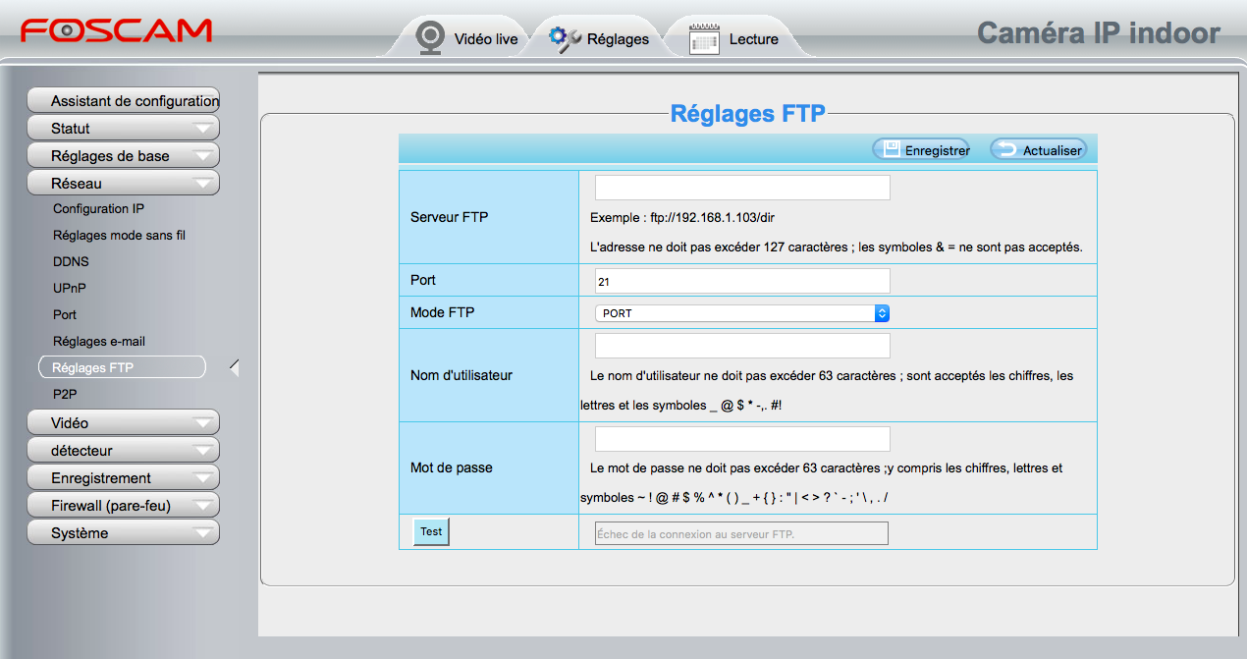The width and height of the screenshot is (1247, 659).
Task: Click the floppy disk Enregistrer icon
Action: tap(891, 149)
